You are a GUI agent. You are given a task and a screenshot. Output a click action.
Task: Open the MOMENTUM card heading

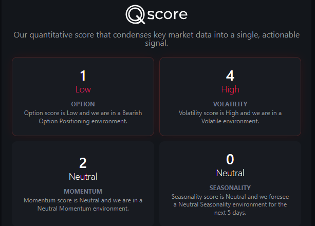coord(83,192)
